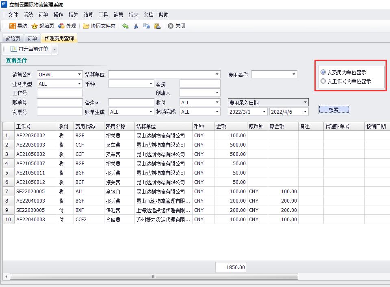Sort by the 费用代码 column header

point(89,126)
